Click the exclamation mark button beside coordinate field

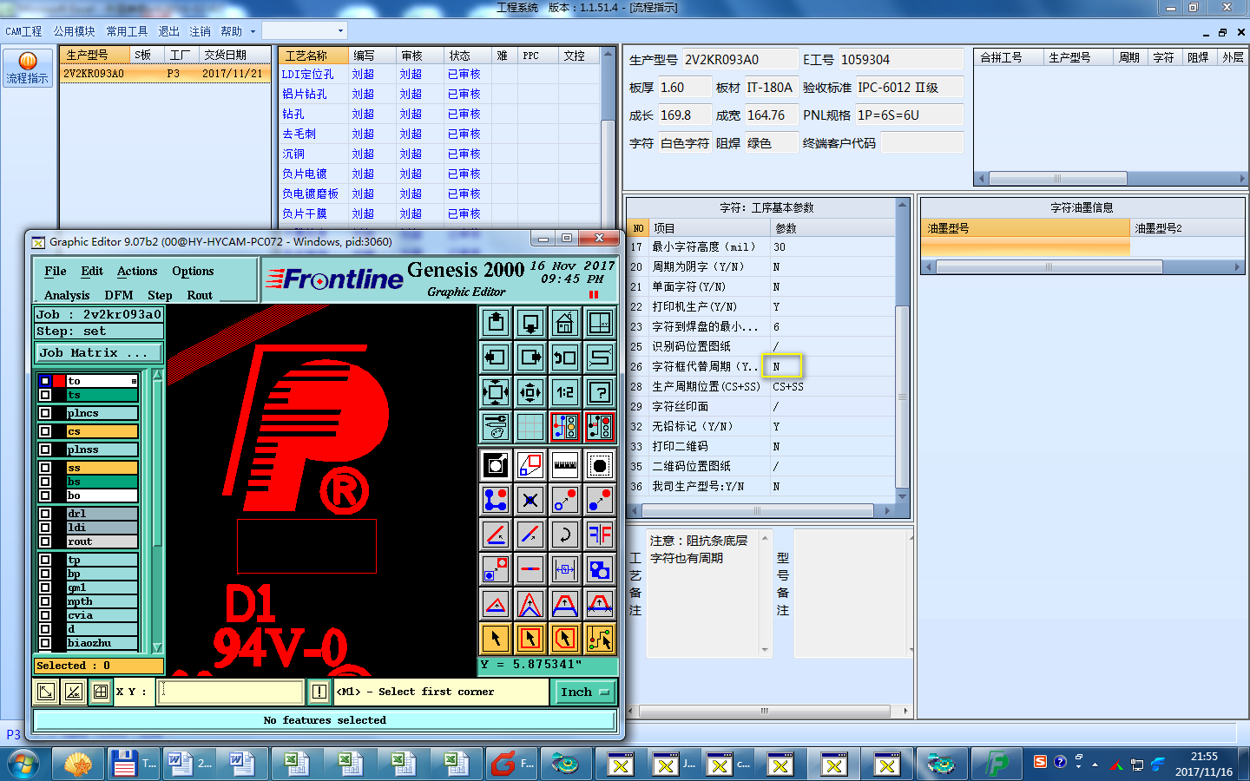click(x=319, y=692)
